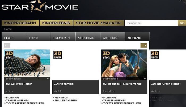
Task: Click the GO search button
Action: (182, 23)
